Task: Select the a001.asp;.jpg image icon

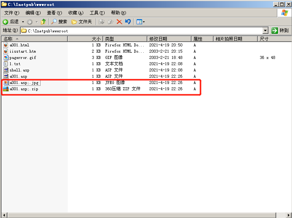Action: (x=6, y=82)
